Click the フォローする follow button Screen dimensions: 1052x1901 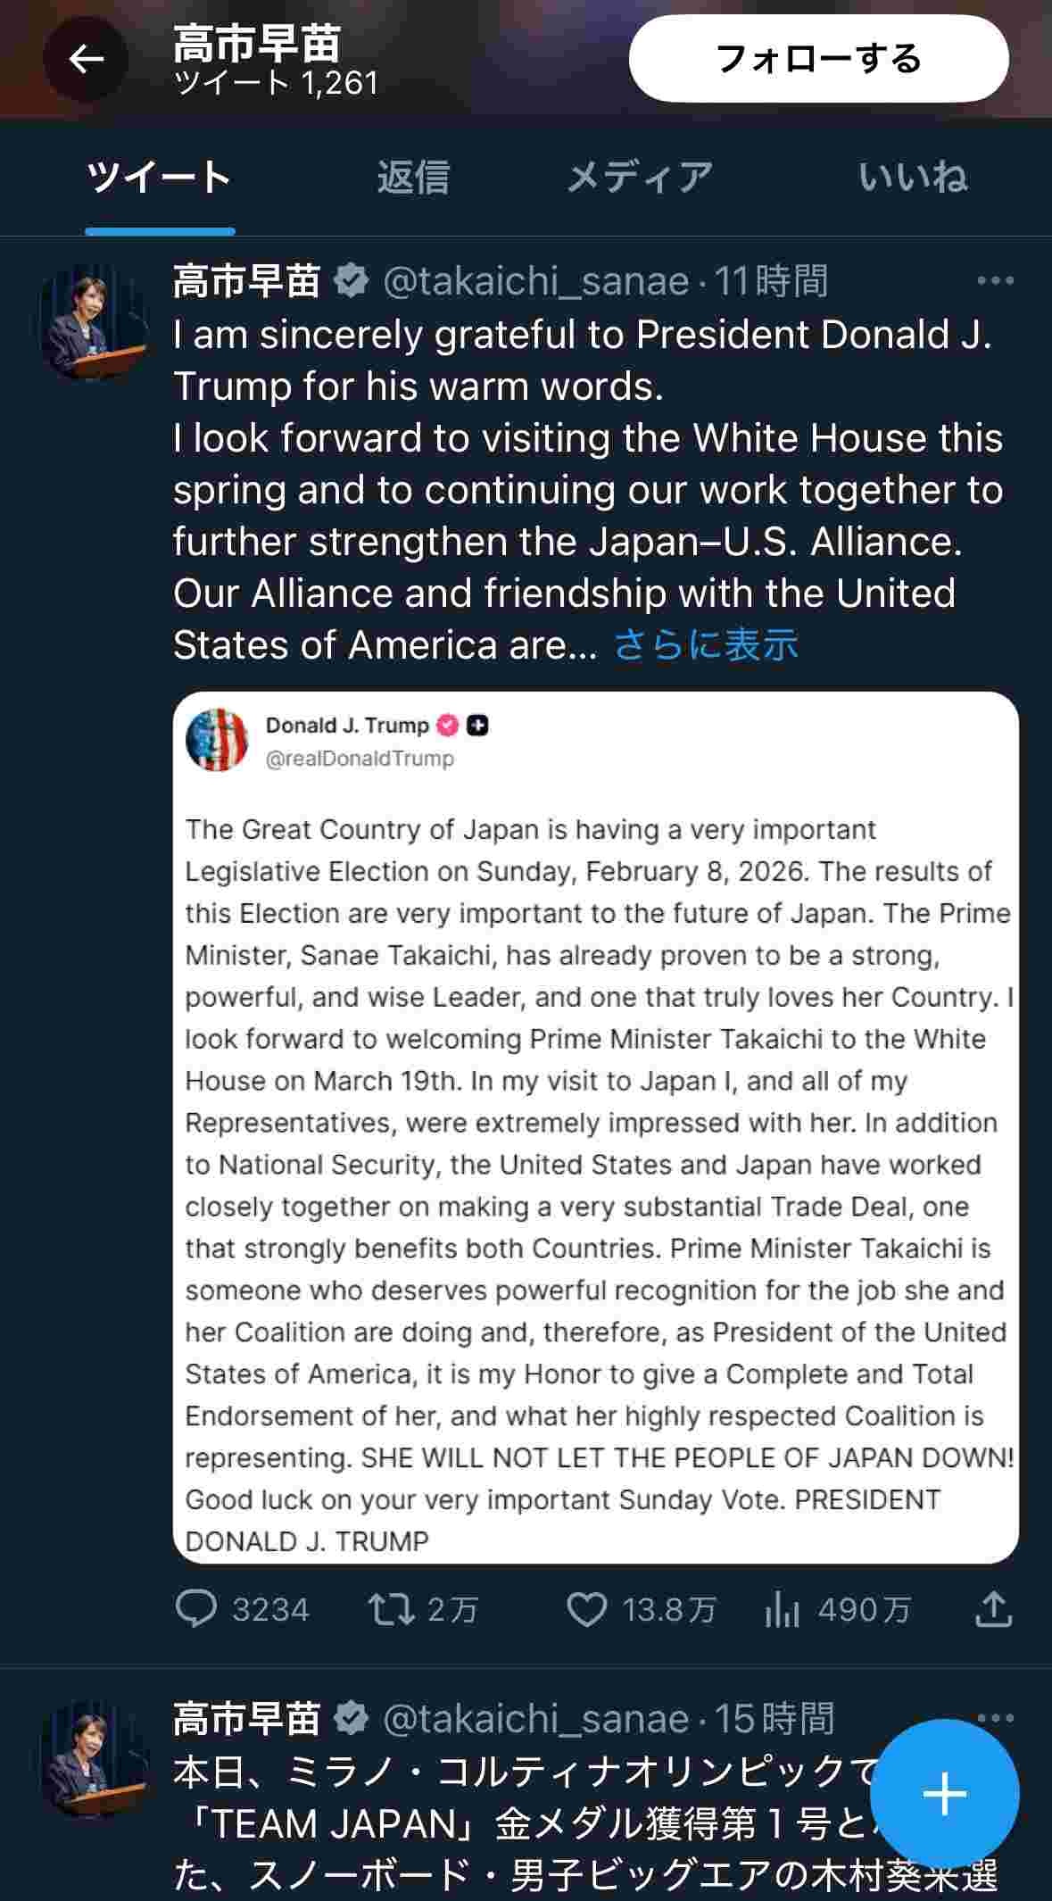coord(818,59)
